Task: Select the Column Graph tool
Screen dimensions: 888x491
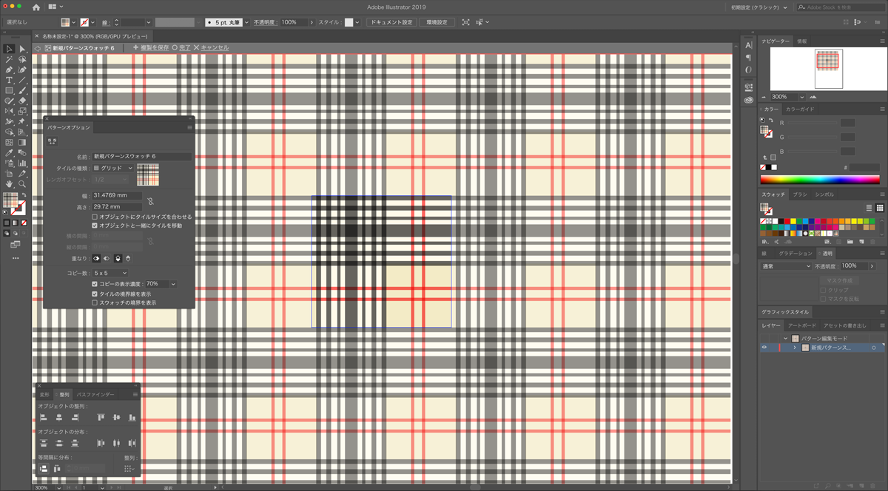Action: pyautogui.click(x=22, y=163)
